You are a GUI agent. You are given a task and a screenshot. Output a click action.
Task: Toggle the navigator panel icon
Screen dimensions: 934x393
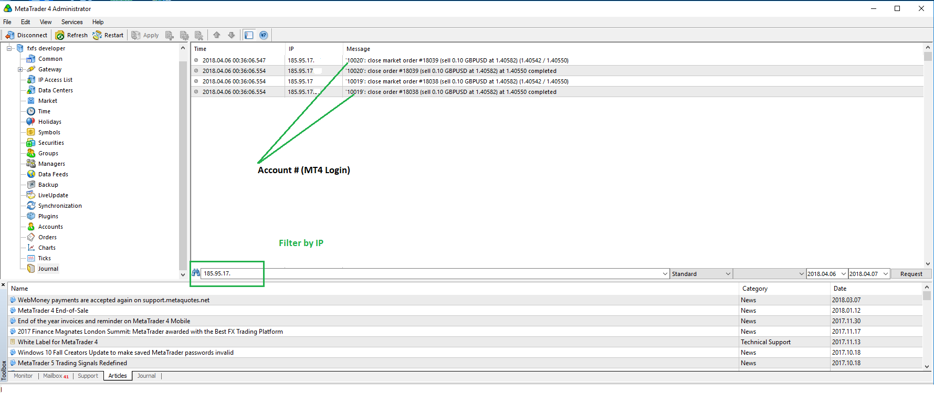point(249,35)
